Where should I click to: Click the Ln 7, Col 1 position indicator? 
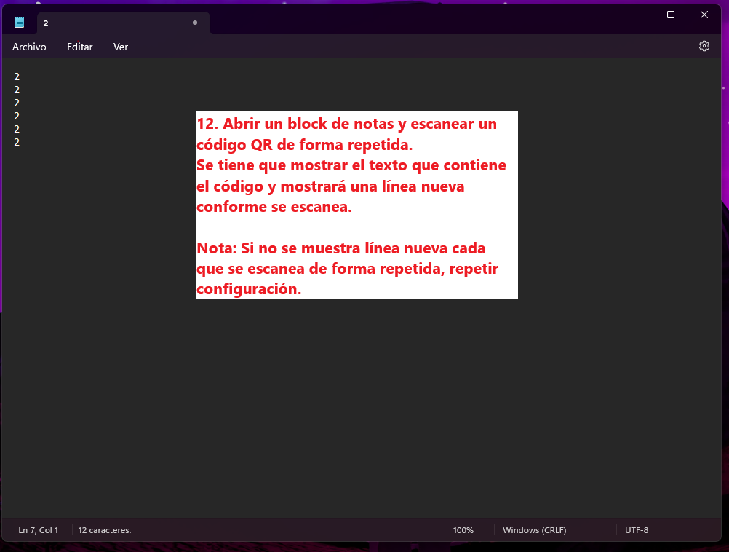pos(39,530)
